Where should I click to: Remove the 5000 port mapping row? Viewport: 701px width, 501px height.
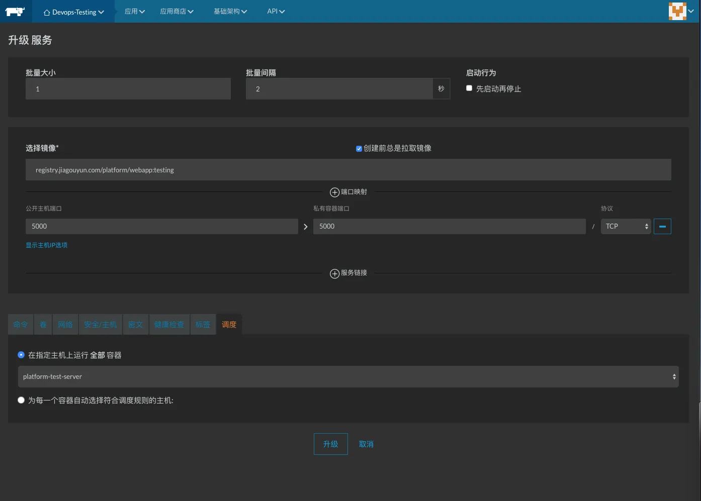(662, 226)
